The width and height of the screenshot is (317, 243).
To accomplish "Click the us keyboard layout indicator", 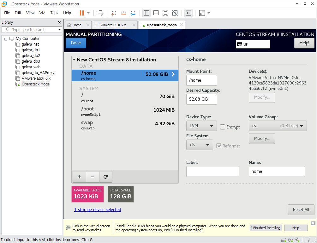I will tap(253, 44).
